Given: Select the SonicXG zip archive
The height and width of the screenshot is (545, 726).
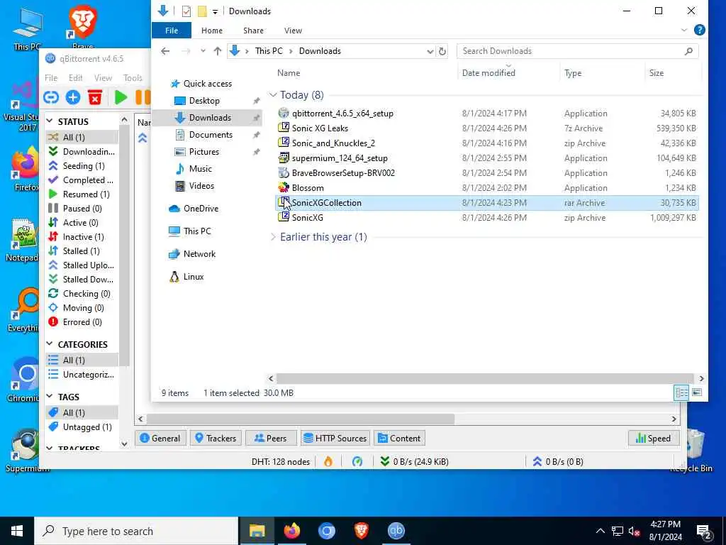Looking at the screenshot, I should 308,217.
